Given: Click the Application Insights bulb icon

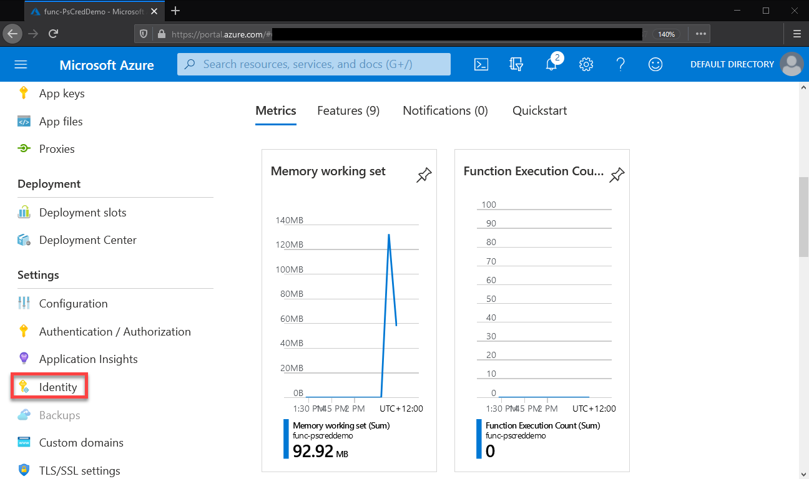Looking at the screenshot, I should tap(24, 359).
